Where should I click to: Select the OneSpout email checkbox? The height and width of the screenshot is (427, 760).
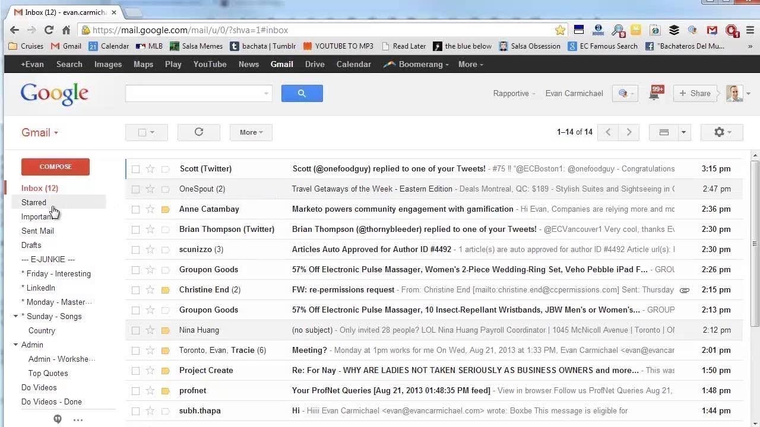click(x=136, y=189)
